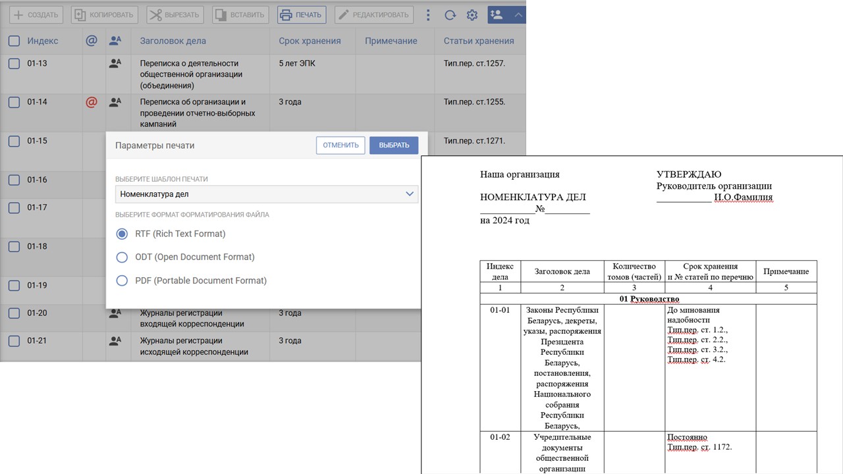Click the user icon in row 01-13
This screenshot has width=843, height=474.
pyautogui.click(x=115, y=64)
